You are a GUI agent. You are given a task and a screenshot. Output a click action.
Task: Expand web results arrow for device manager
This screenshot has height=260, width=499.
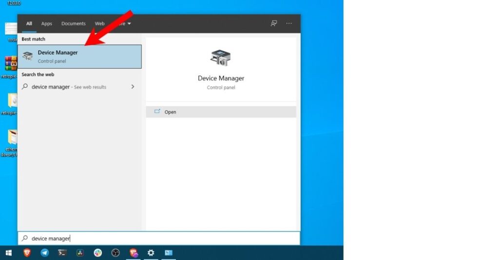[133, 87]
